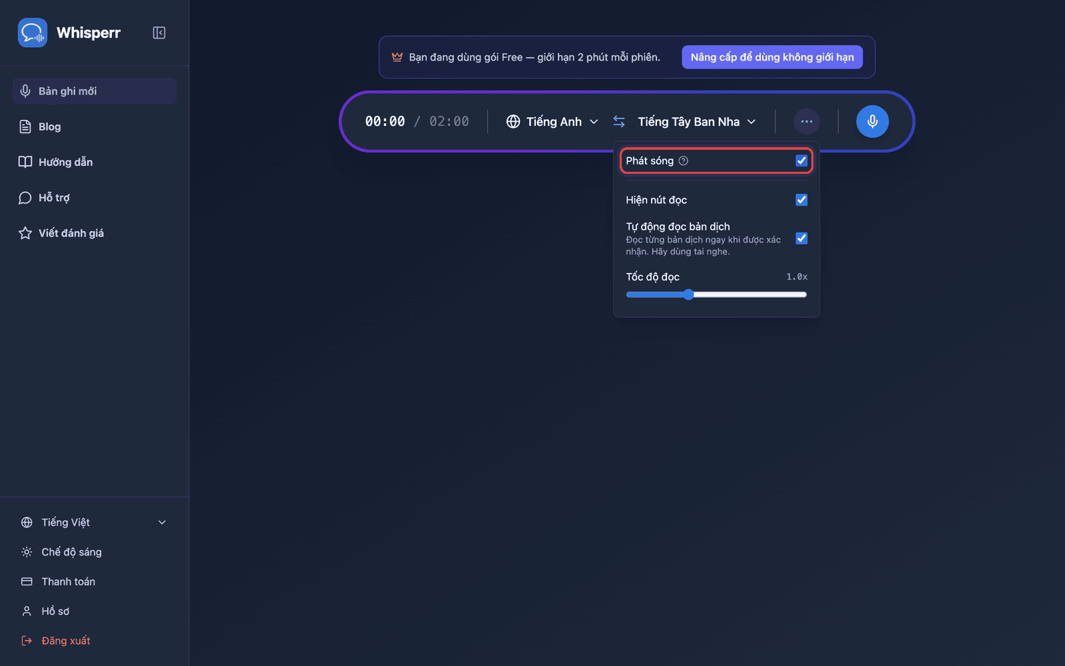Screen dimensions: 1065x666
Task: Open Thanh toán in the sidebar
Action: (95, 581)
